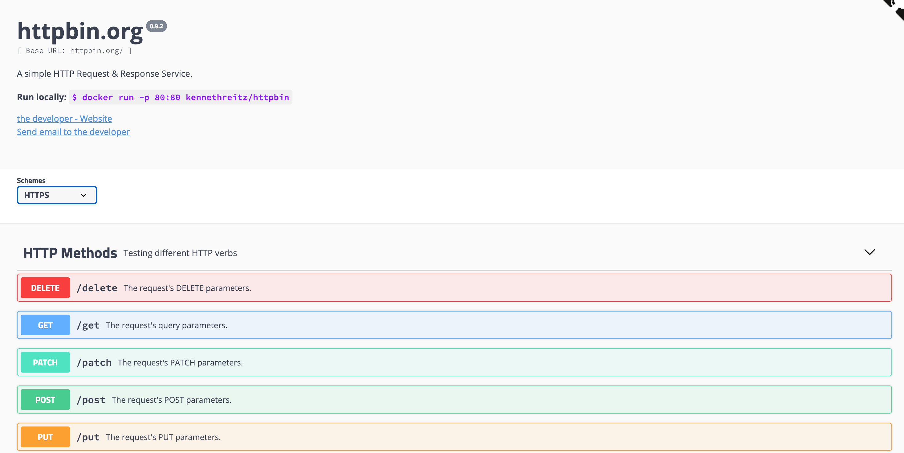The width and height of the screenshot is (904, 453).
Task: Click the blue GET method badge
Action: (x=45, y=325)
